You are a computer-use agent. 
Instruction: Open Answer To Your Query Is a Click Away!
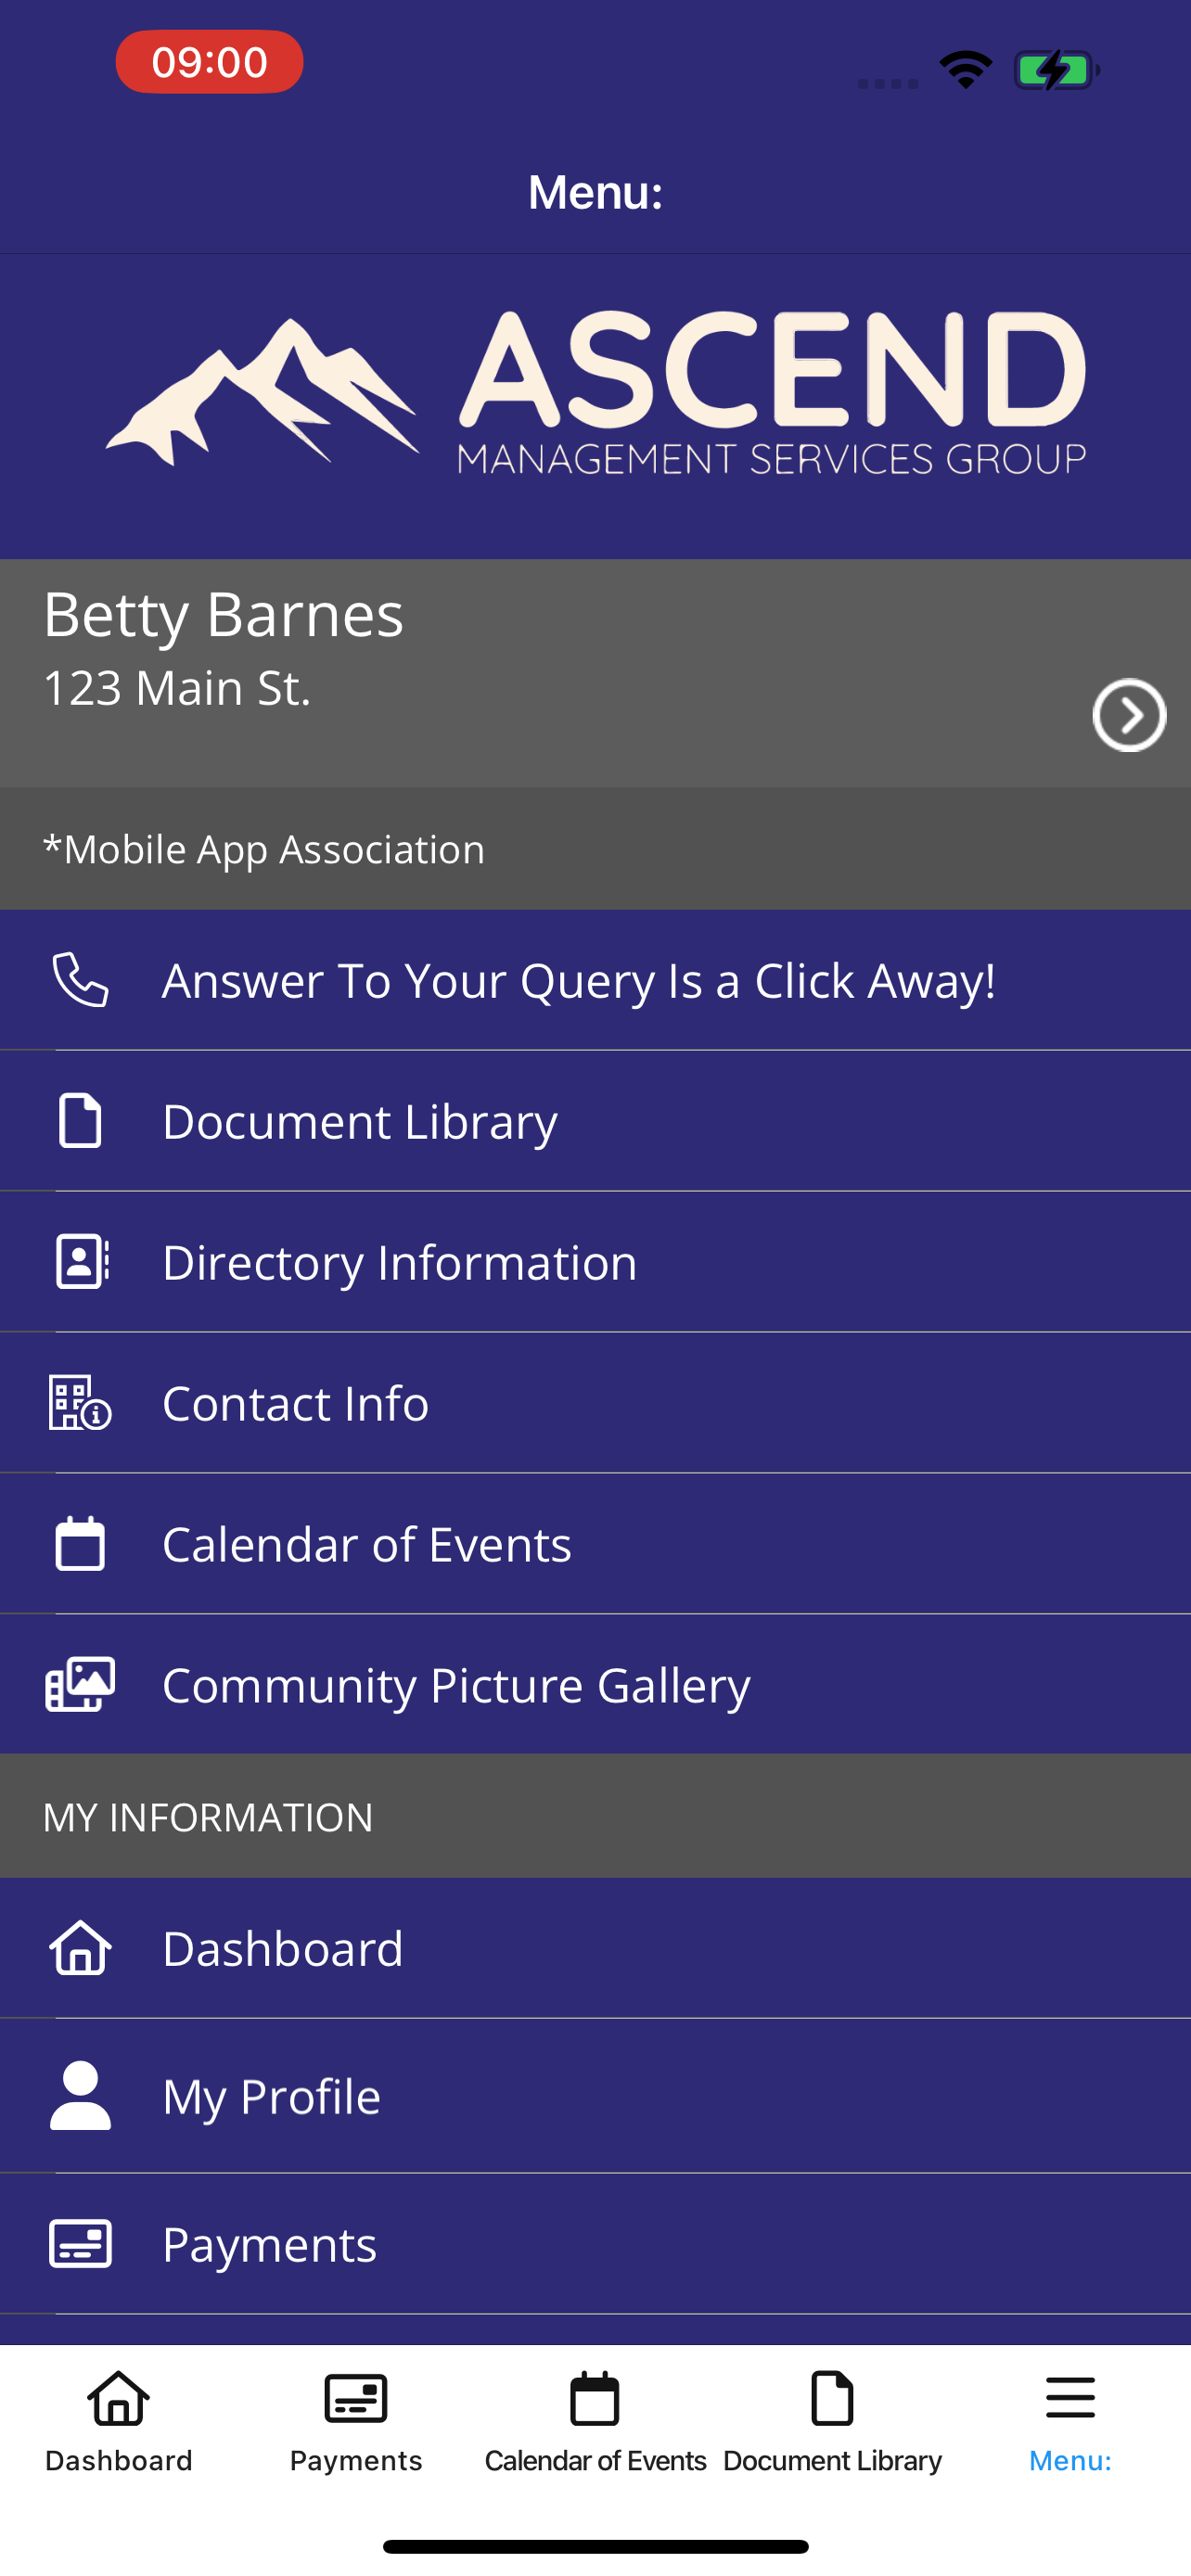595,980
